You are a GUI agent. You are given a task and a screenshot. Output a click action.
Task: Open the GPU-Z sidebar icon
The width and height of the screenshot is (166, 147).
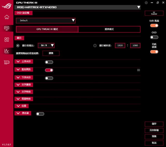click(x=6, y=62)
